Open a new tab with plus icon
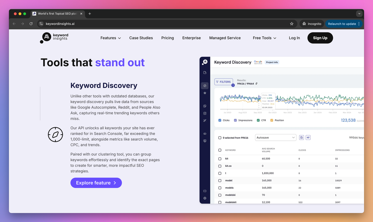373x222 pixels. (90, 14)
